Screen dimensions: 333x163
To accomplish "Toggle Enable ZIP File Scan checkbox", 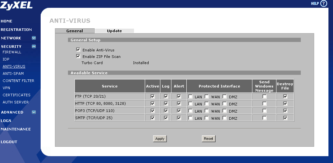I will (x=78, y=56).
